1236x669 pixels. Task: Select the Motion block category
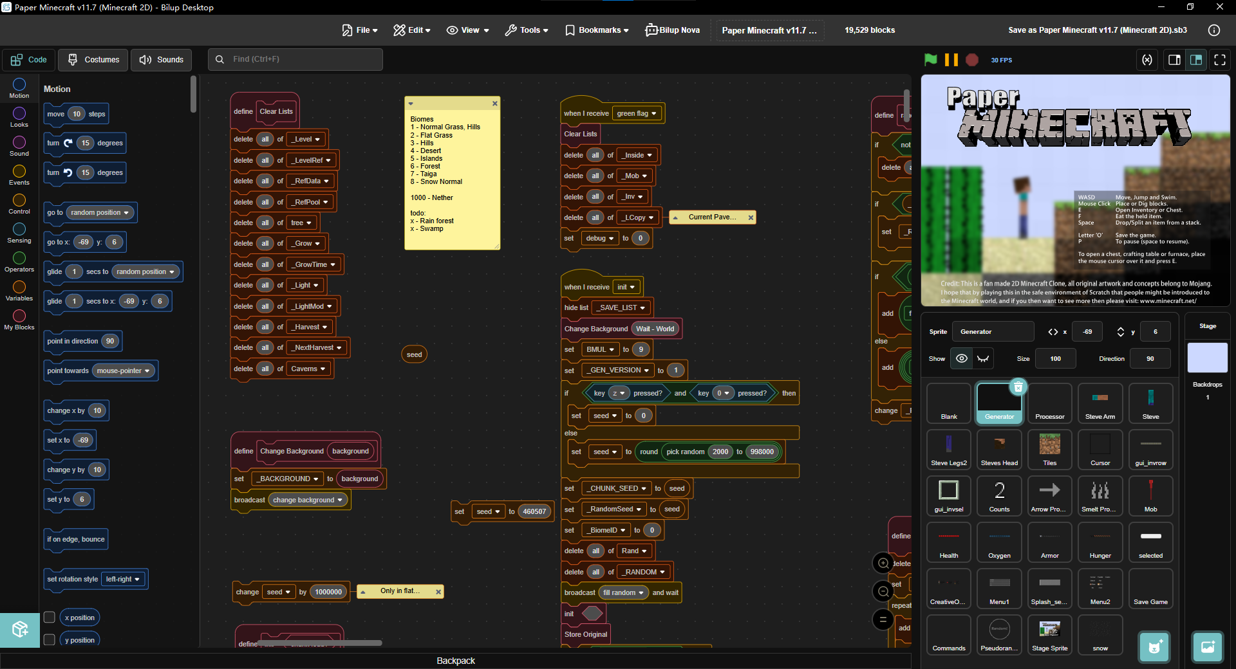tap(19, 88)
